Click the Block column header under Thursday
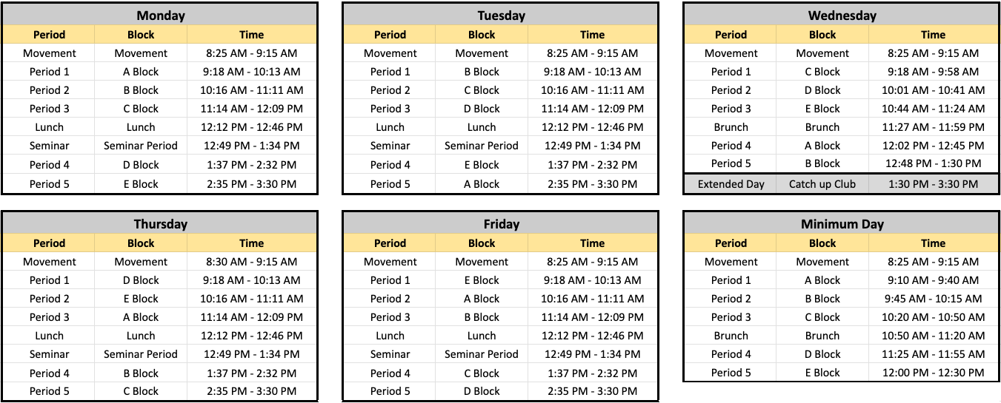This screenshot has width=1001, height=403. point(141,243)
